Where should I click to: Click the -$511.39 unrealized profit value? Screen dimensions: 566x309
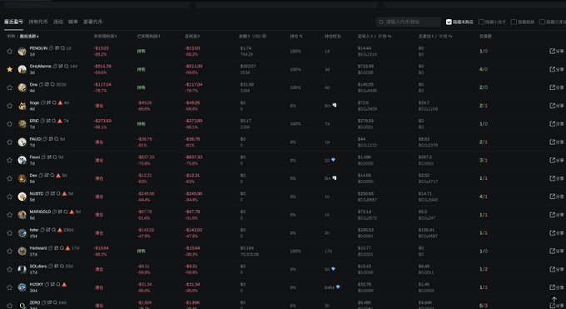[102, 66]
